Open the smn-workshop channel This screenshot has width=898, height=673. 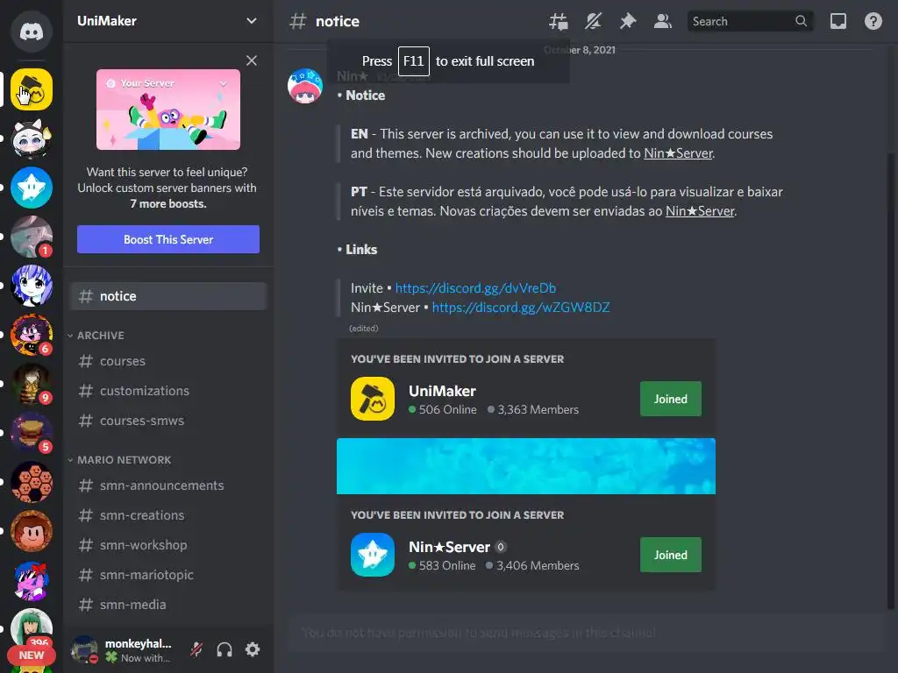(x=168, y=545)
